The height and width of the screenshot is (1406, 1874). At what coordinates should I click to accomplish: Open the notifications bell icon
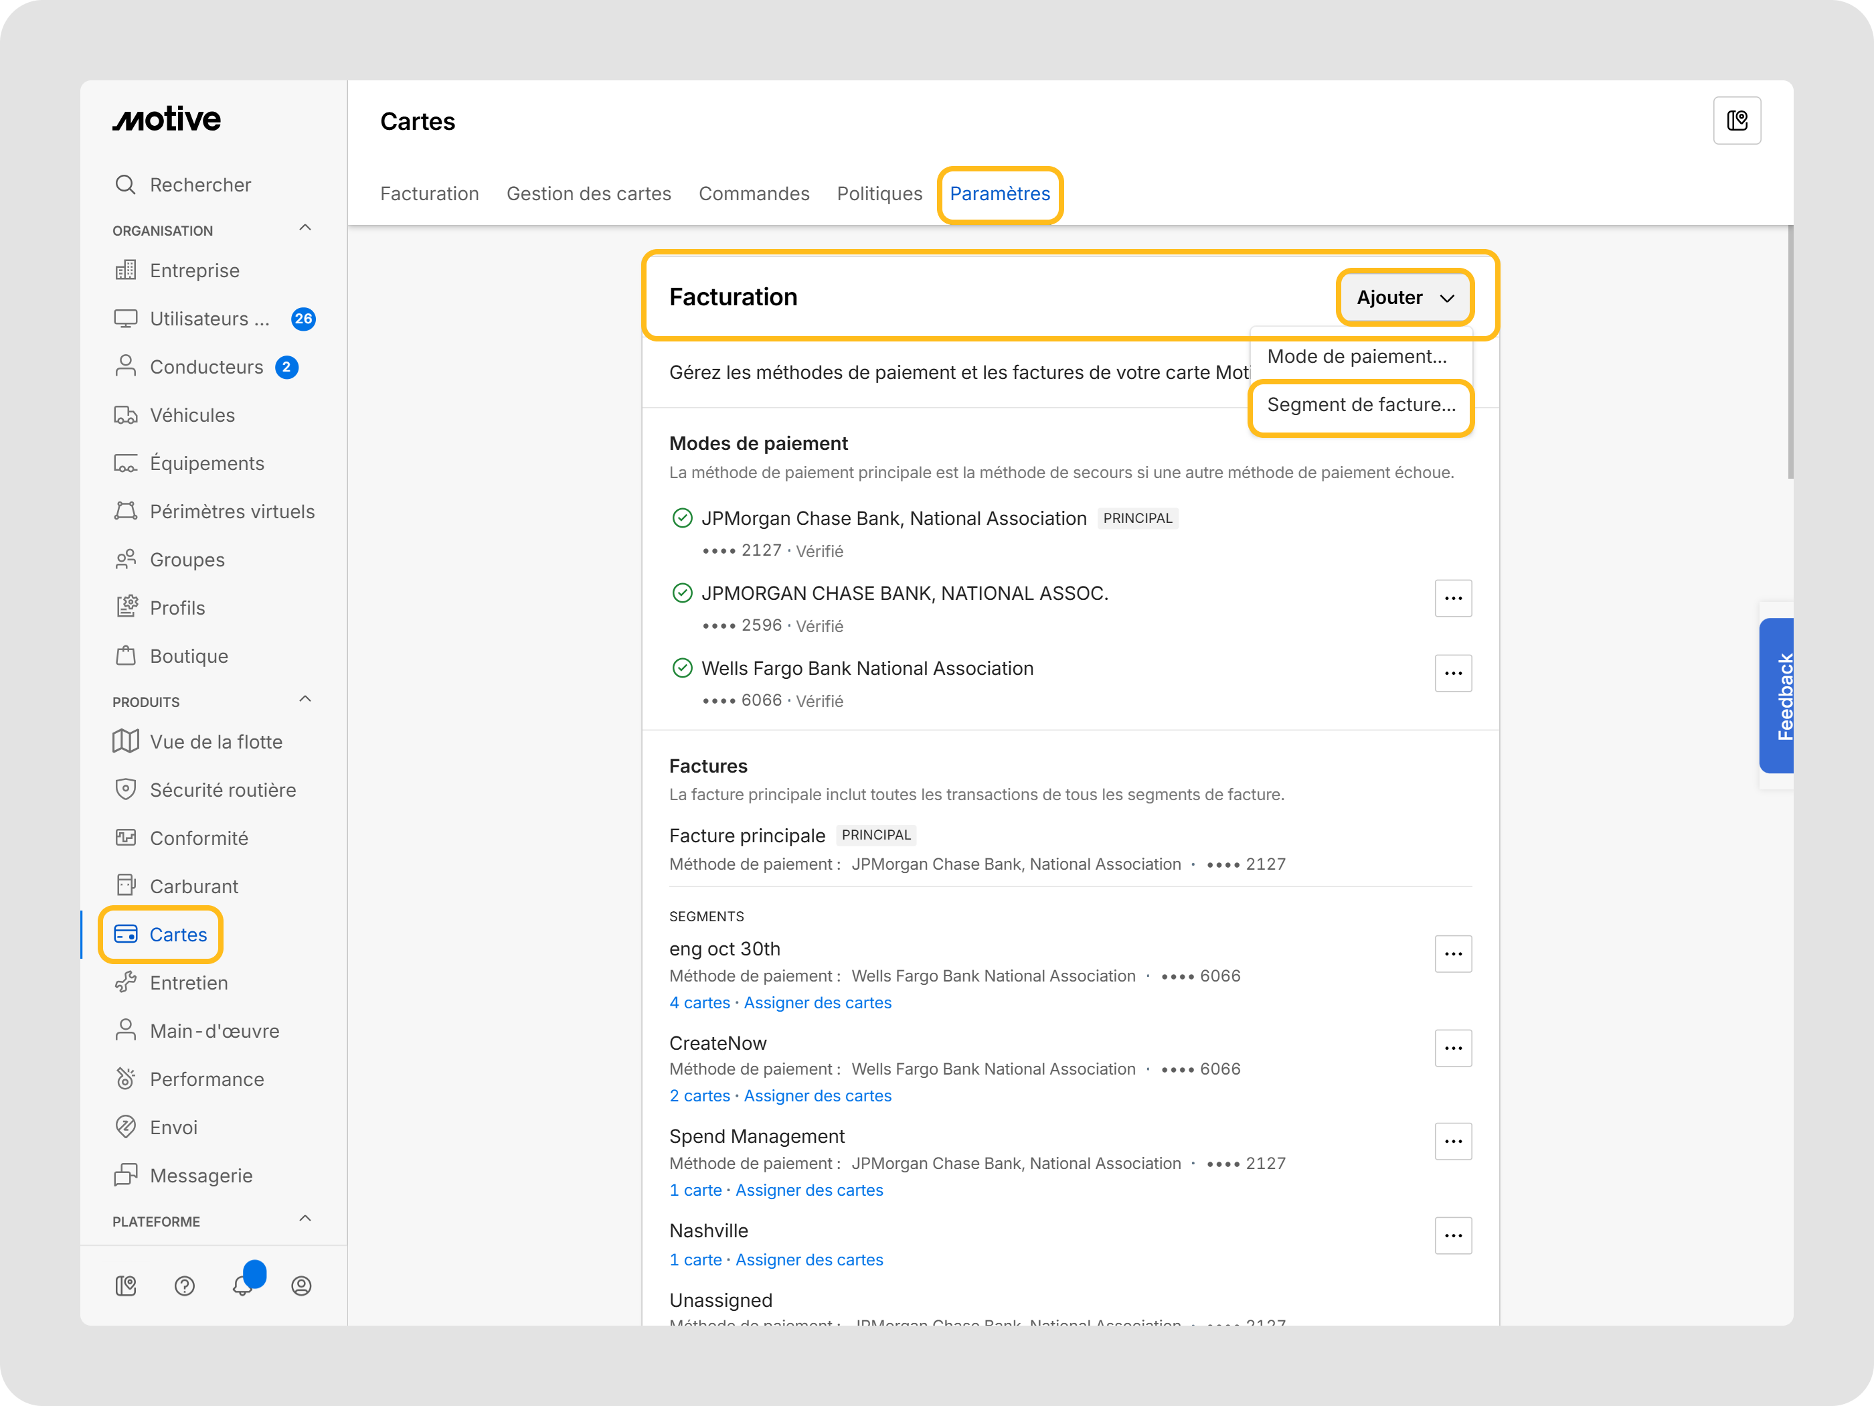[243, 1285]
